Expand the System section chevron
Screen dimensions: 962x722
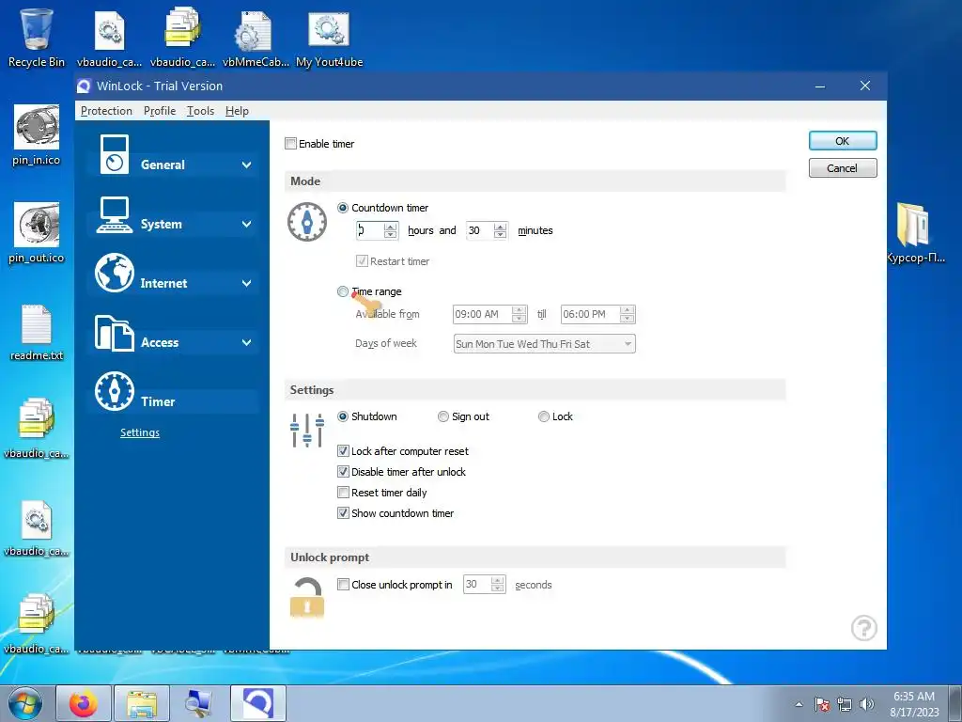[247, 224]
